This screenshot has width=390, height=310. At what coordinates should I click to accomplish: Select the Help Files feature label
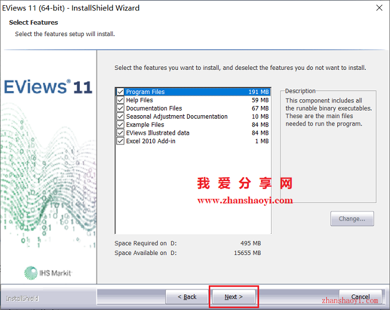(x=139, y=100)
